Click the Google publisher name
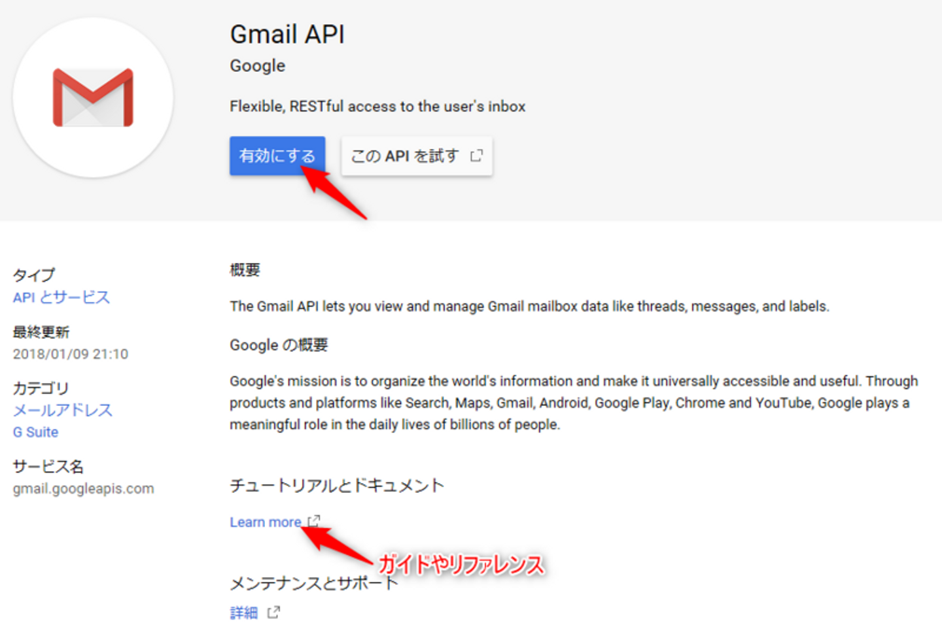Viewport: 942px width, 640px height. click(x=258, y=66)
